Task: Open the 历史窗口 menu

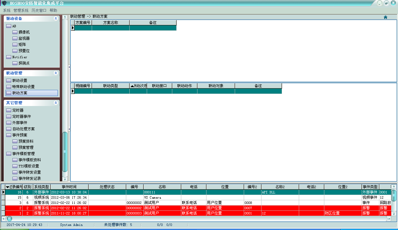Action: (x=39, y=11)
